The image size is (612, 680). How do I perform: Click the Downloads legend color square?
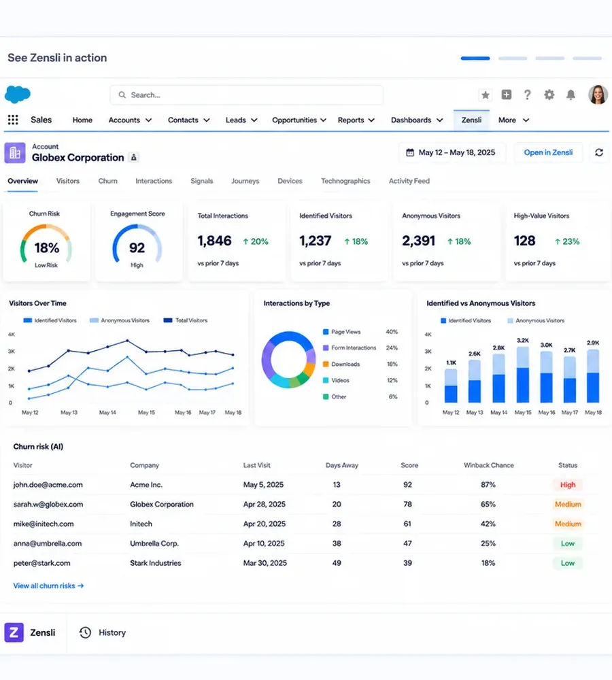tap(326, 364)
